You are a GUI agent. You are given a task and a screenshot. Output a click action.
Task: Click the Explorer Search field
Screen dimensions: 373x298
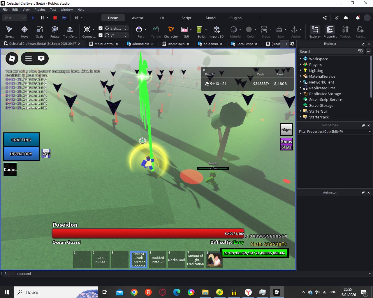click(x=328, y=52)
